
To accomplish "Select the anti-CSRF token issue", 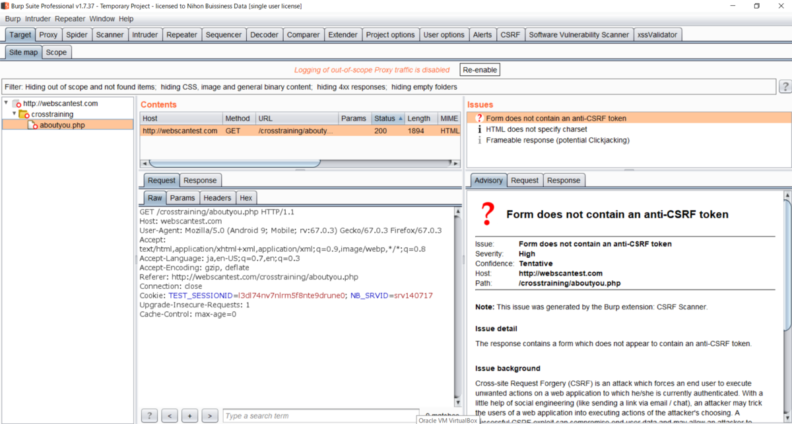I will (629, 118).
